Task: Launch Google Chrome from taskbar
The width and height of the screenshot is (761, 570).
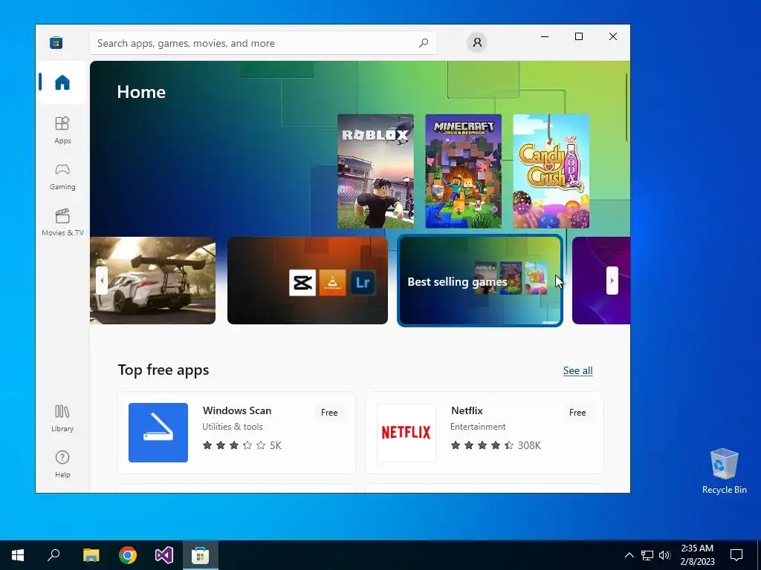Action: (x=128, y=555)
